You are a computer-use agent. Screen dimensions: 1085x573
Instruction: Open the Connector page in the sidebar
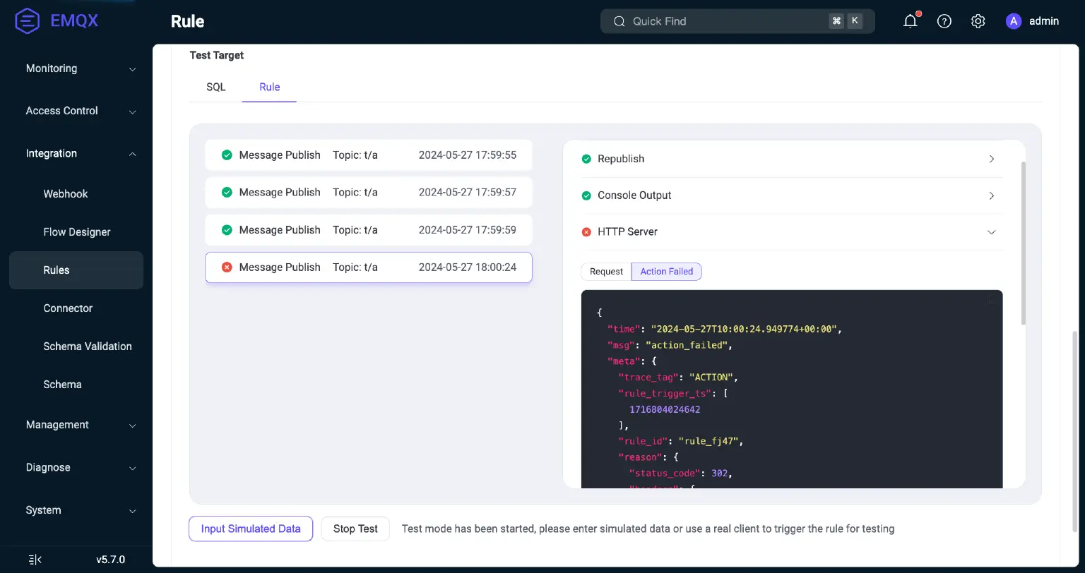pos(68,308)
